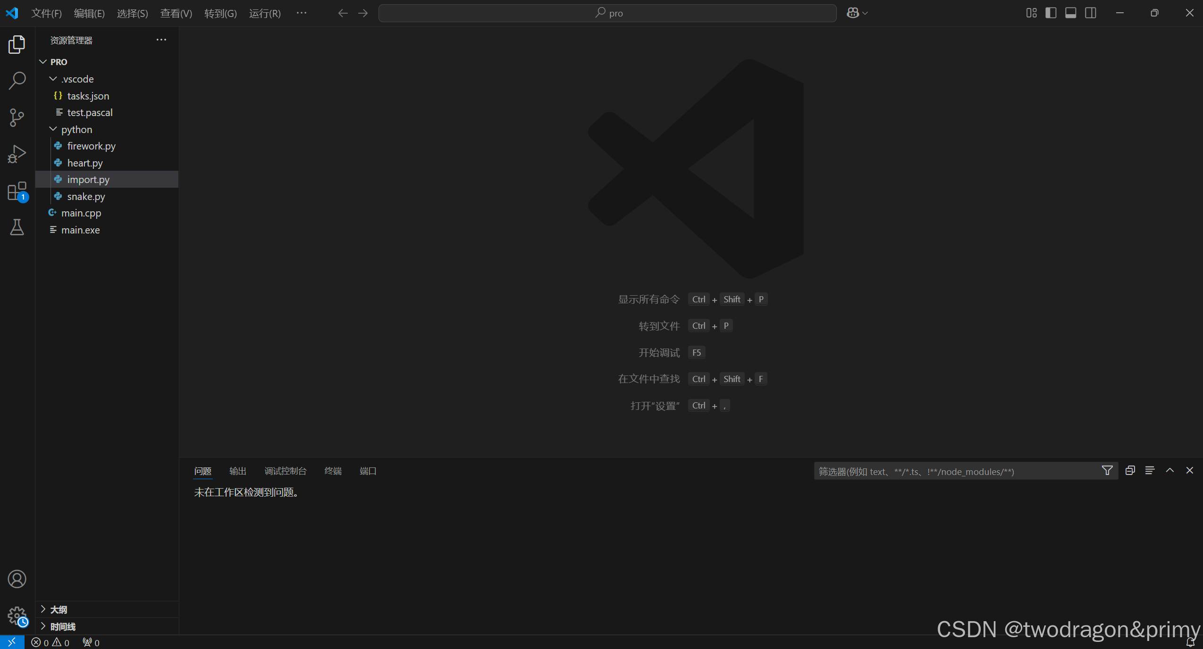Toggle the bottom panel layout button
Screen dimensions: 1203x649
click(x=1071, y=13)
